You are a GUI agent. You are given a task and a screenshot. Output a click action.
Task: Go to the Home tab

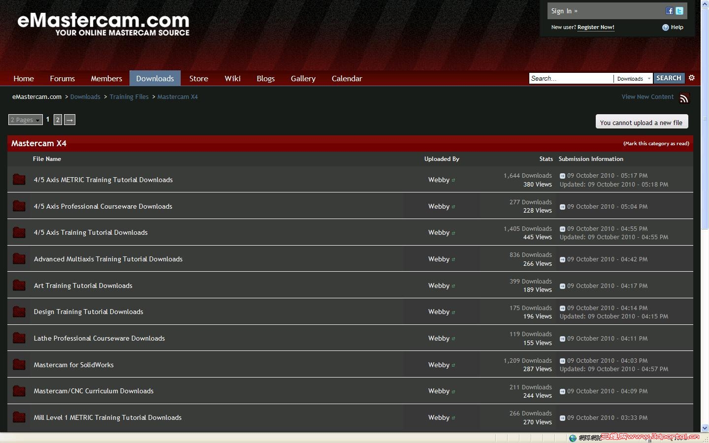24,78
